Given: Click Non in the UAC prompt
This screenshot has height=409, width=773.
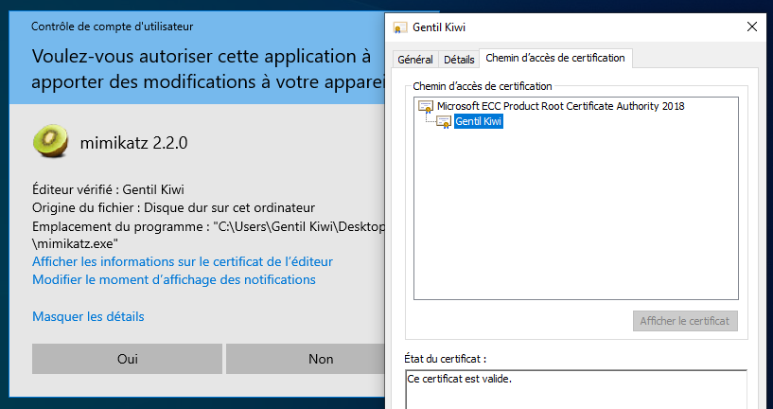Looking at the screenshot, I should tap(306, 359).
